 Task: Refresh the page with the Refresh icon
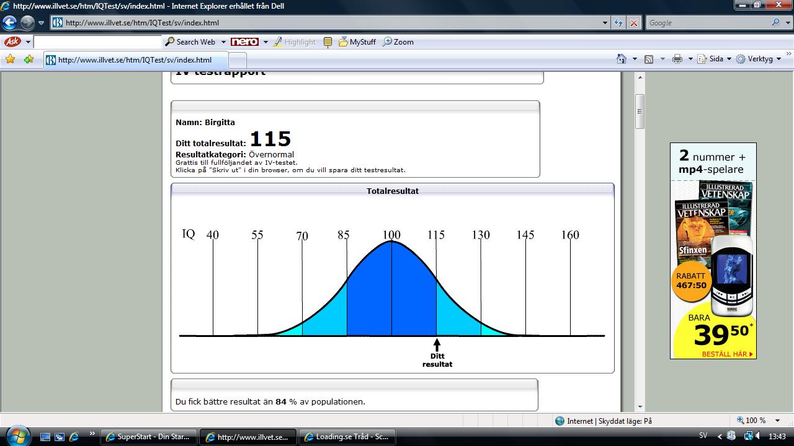coord(618,23)
